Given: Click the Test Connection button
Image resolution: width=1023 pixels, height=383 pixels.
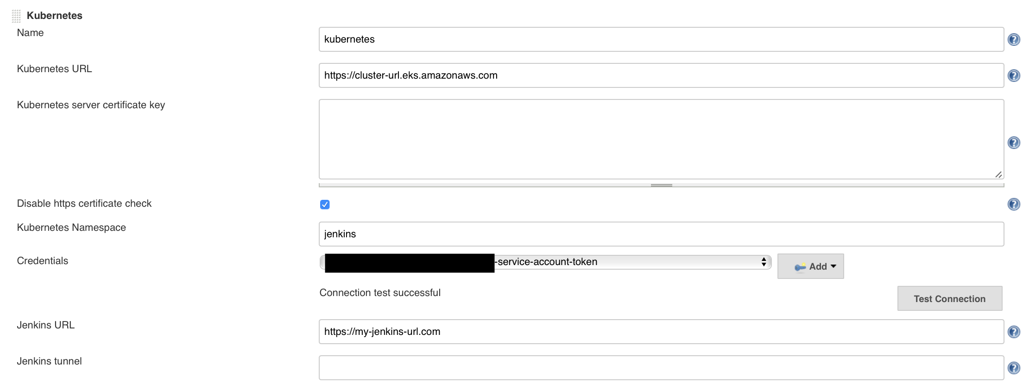Looking at the screenshot, I should [x=950, y=299].
